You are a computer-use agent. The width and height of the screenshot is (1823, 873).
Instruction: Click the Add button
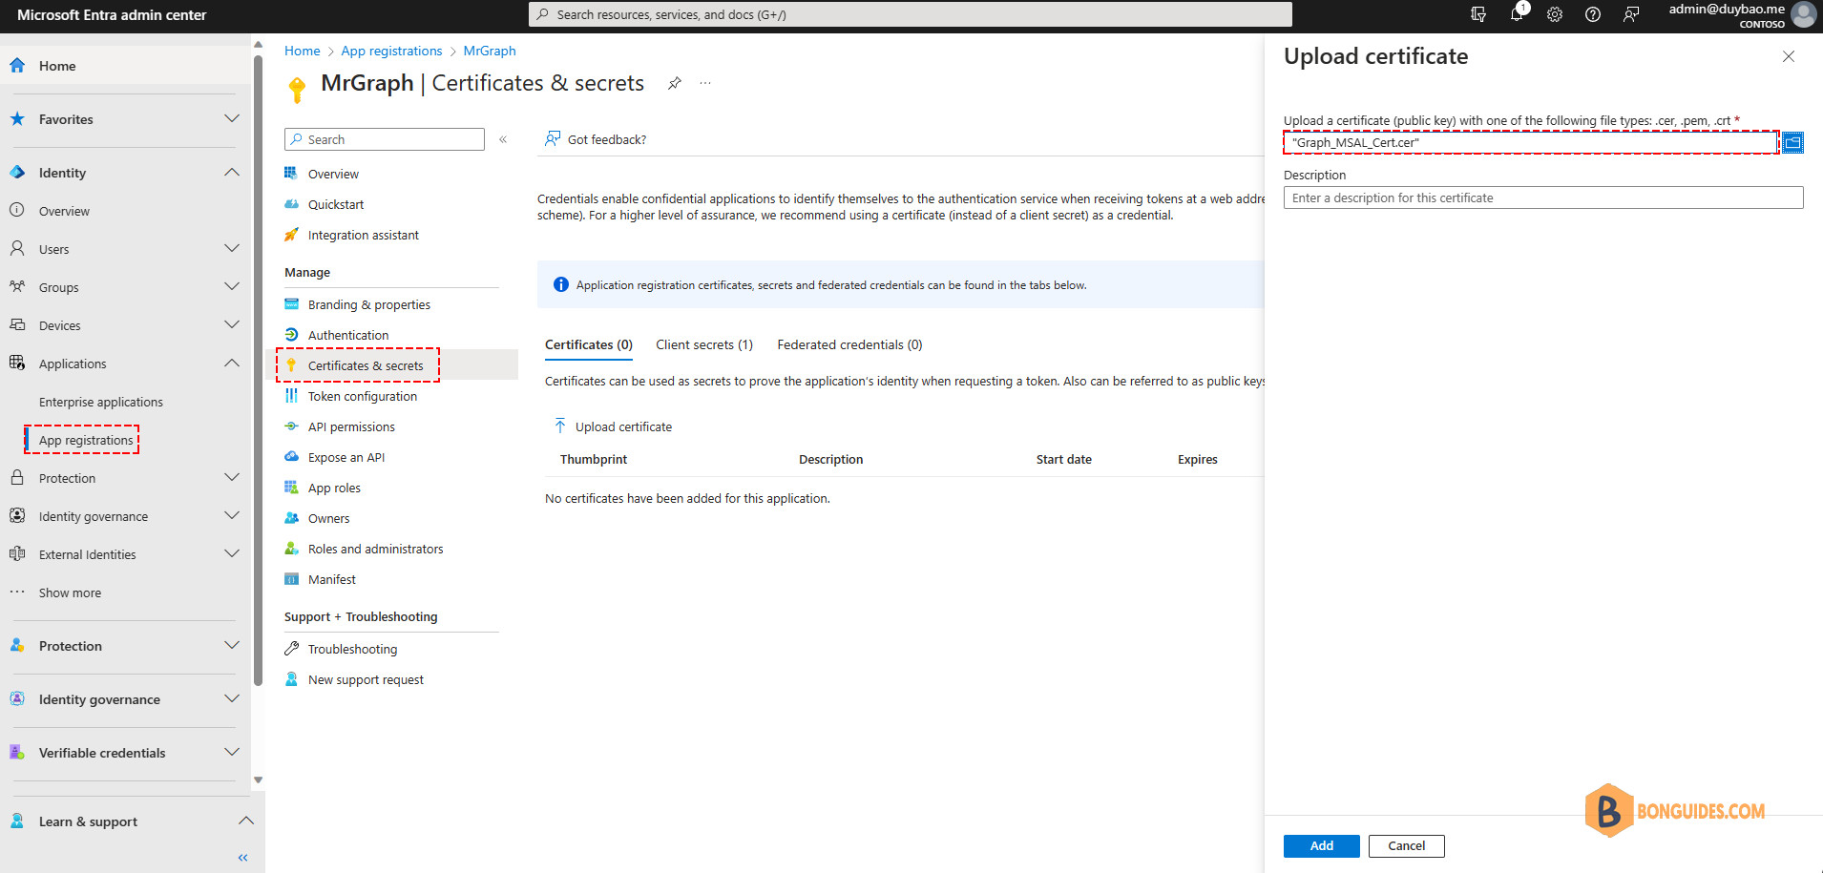tap(1322, 846)
